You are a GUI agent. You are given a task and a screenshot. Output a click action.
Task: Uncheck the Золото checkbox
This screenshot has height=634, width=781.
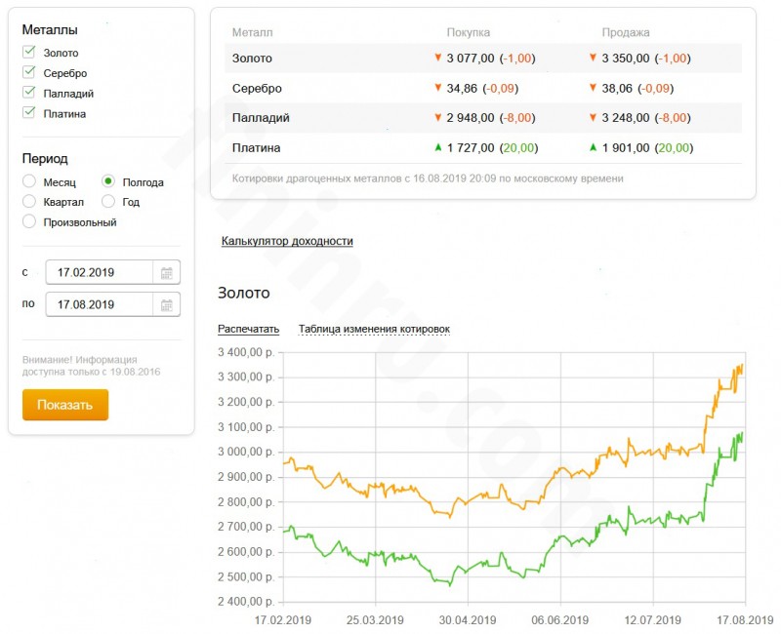click(x=29, y=52)
